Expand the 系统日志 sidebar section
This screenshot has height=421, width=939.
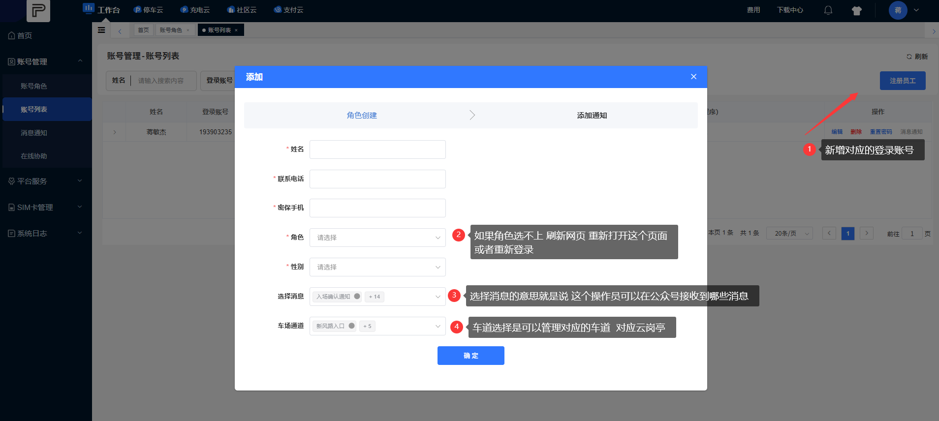click(x=46, y=233)
